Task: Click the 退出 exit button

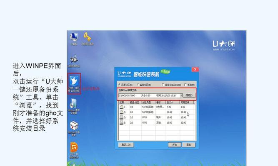Action: click(x=189, y=145)
